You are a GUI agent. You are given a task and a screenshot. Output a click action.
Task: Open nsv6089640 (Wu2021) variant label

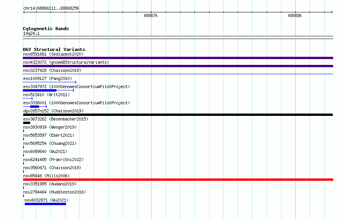(x=45, y=151)
